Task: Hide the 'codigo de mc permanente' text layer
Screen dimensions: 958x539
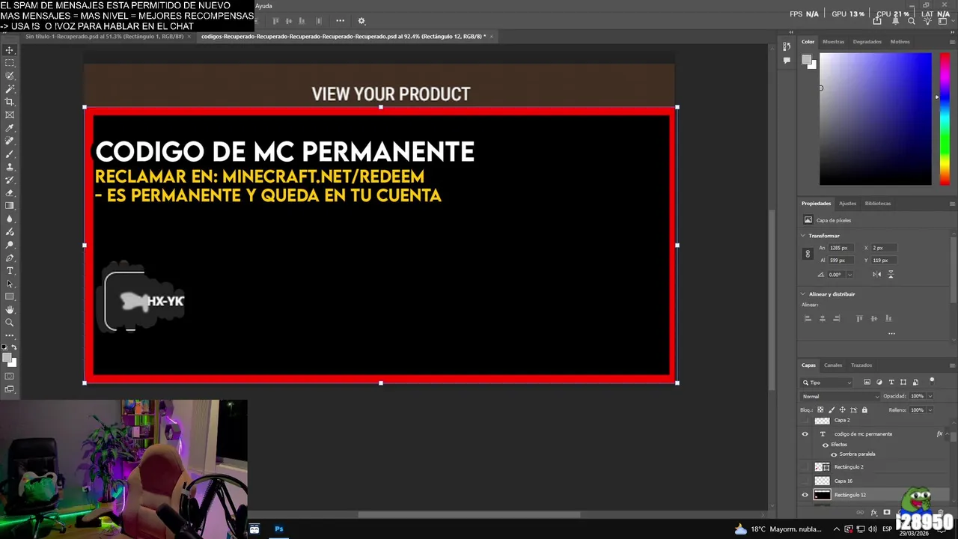Action: (805, 434)
